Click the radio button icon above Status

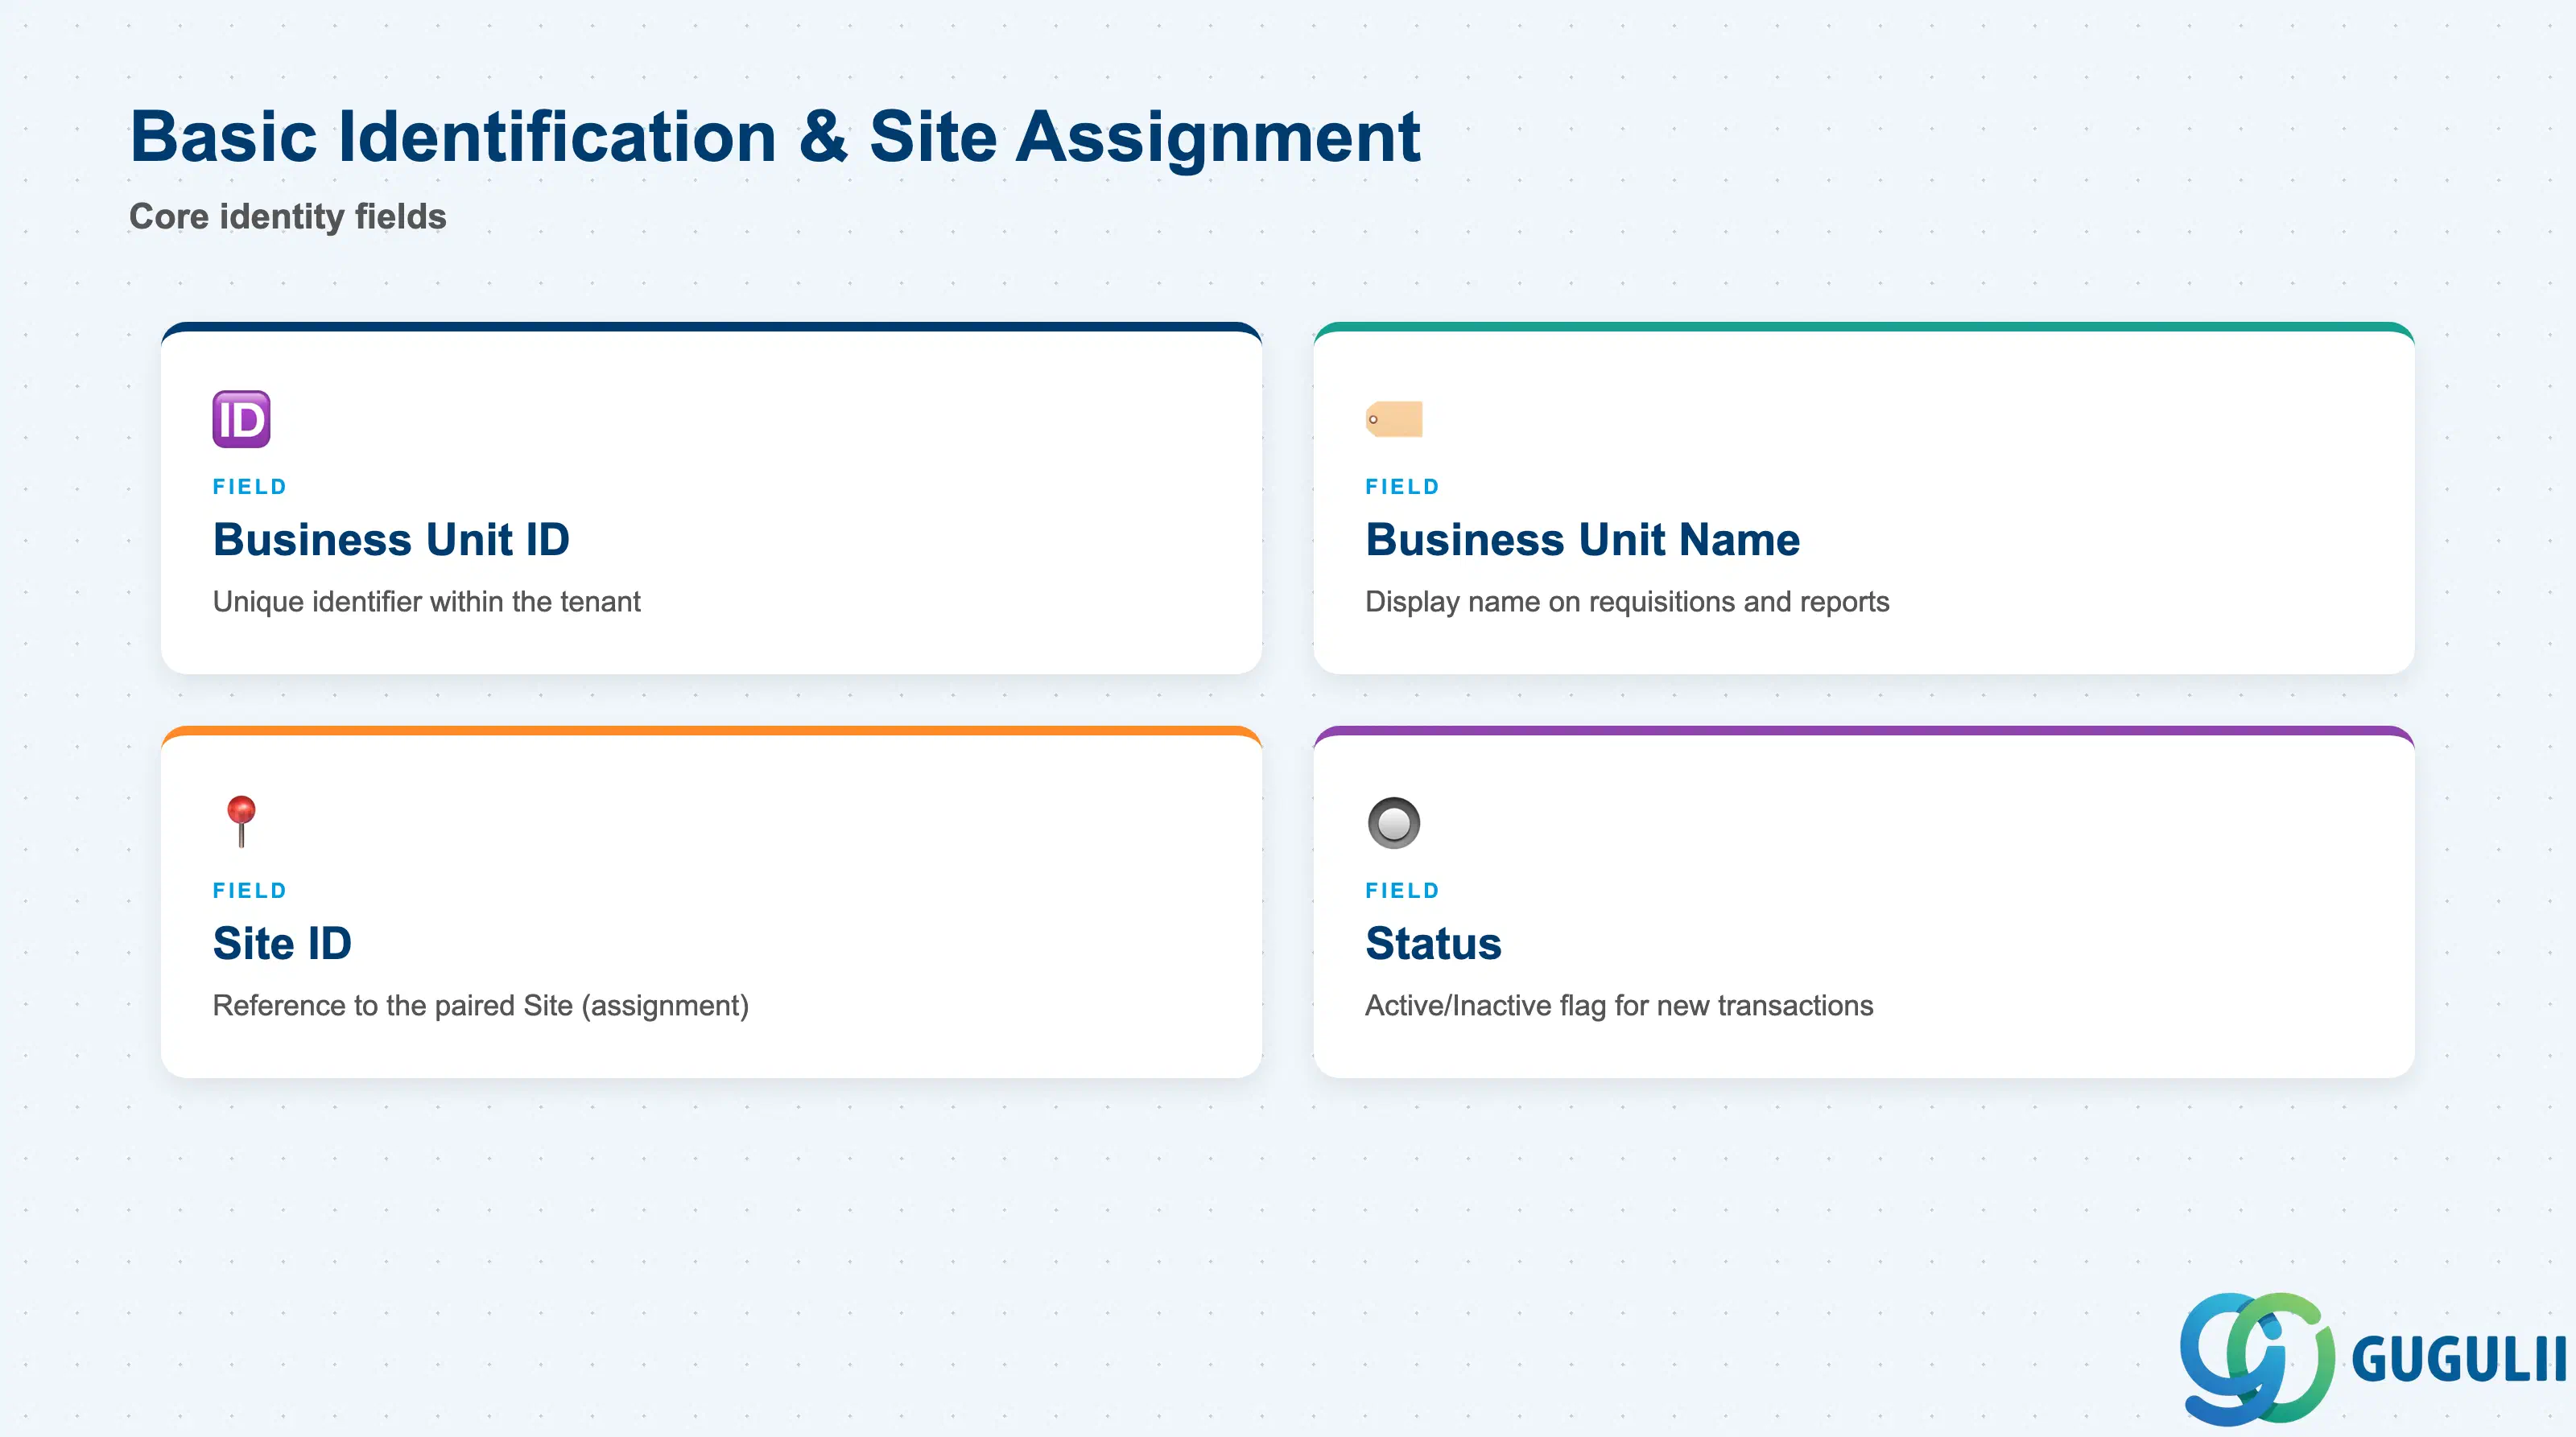tap(1394, 822)
